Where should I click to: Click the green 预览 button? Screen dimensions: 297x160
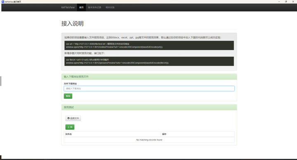pyautogui.click(x=68, y=96)
